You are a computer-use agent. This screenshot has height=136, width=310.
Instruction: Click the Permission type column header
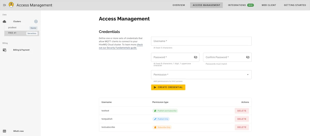(160, 102)
